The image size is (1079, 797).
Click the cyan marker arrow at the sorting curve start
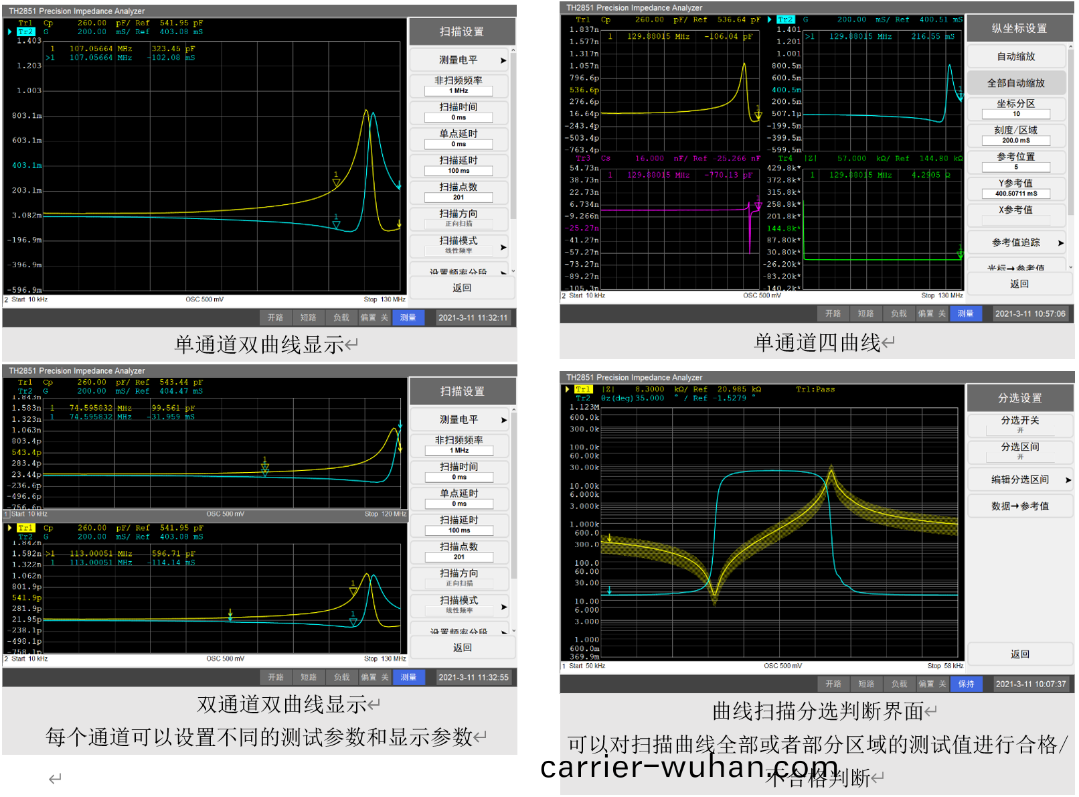pos(610,591)
